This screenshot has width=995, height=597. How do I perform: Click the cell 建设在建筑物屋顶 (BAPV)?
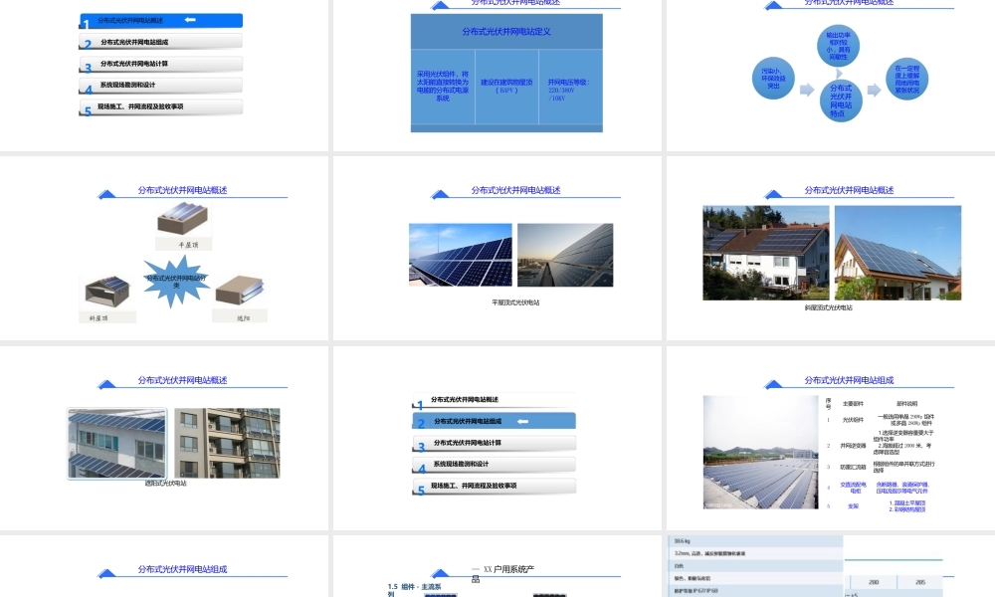[506, 87]
